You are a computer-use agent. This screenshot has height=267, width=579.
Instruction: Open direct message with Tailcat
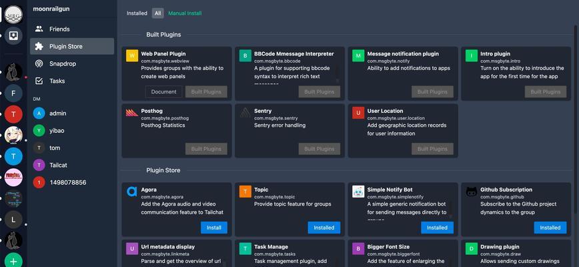[72, 165]
